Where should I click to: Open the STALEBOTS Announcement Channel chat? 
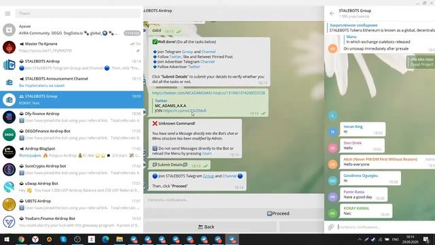[71, 82]
